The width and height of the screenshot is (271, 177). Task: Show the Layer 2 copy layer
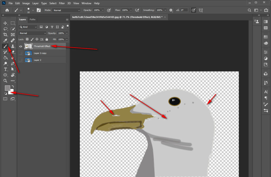(21, 53)
